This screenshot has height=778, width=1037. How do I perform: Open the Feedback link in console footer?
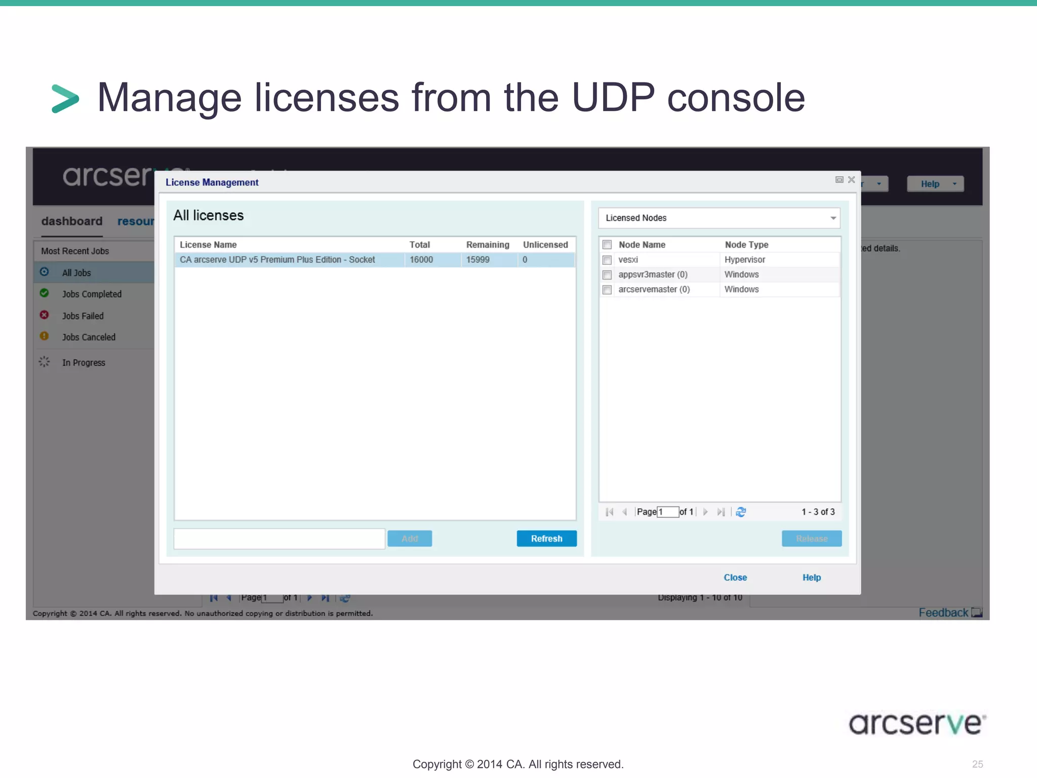coord(950,613)
